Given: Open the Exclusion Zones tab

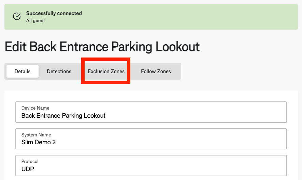Looking at the screenshot, I should pos(106,71).
